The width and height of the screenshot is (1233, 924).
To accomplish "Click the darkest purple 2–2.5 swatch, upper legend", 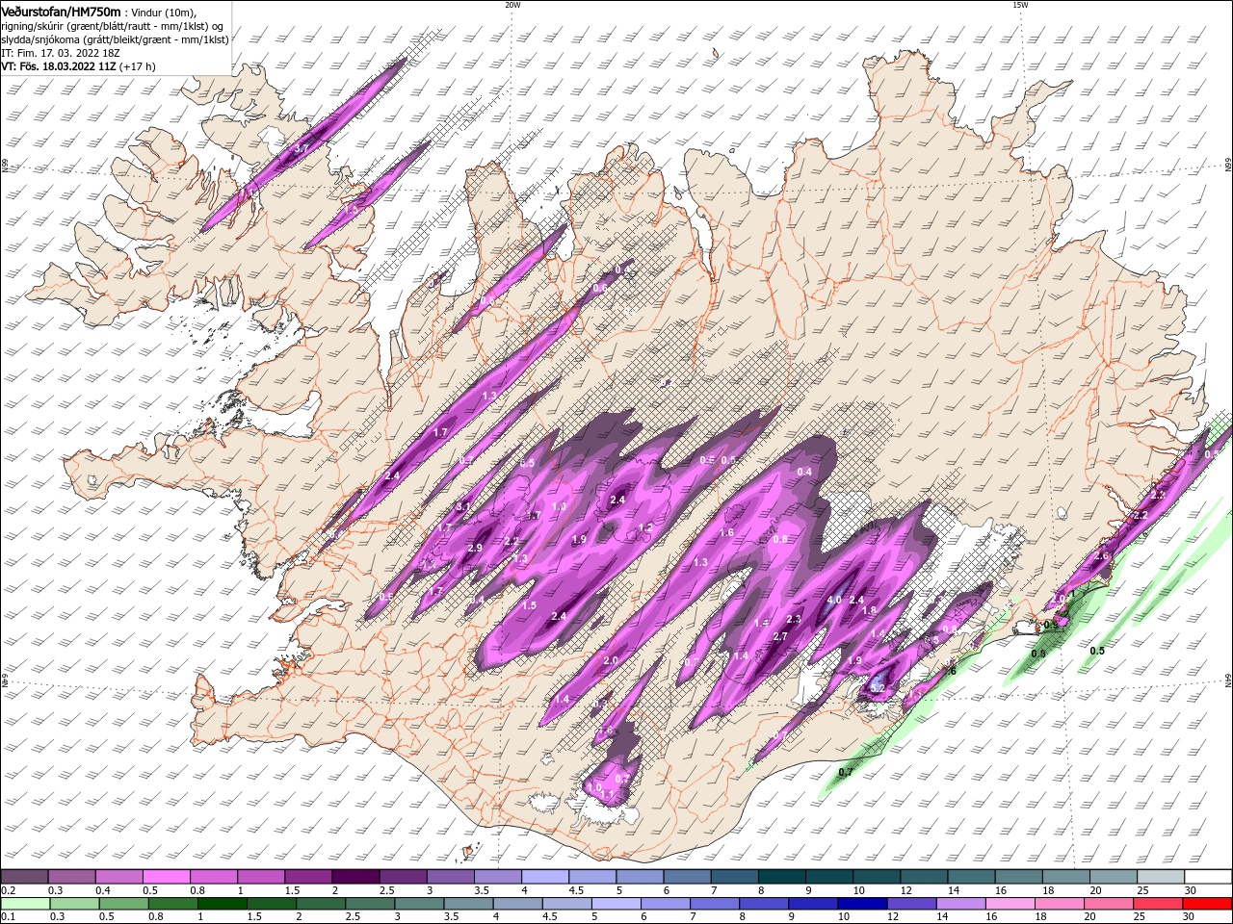I will click(x=355, y=877).
